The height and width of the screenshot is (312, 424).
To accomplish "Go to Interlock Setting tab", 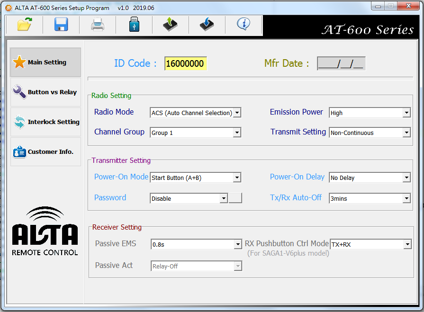I will (x=45, y=122).
